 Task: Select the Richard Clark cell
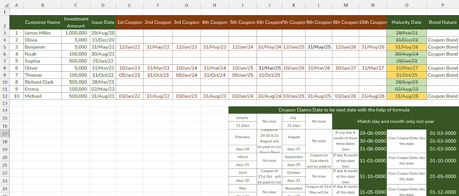click(42, 82)
